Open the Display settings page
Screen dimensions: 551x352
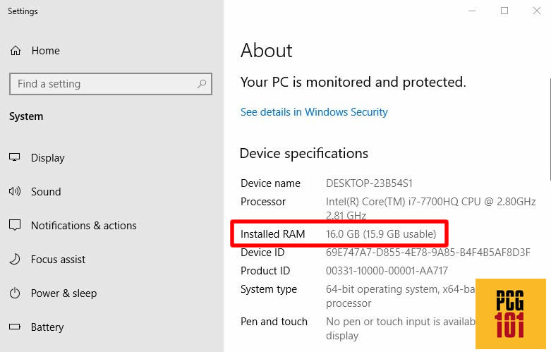[47, 158]
